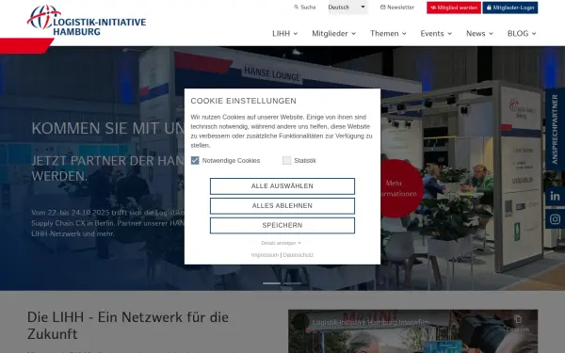Open the Datenschutz link
Screen dimensions: 565x353
tap(298, 255)
